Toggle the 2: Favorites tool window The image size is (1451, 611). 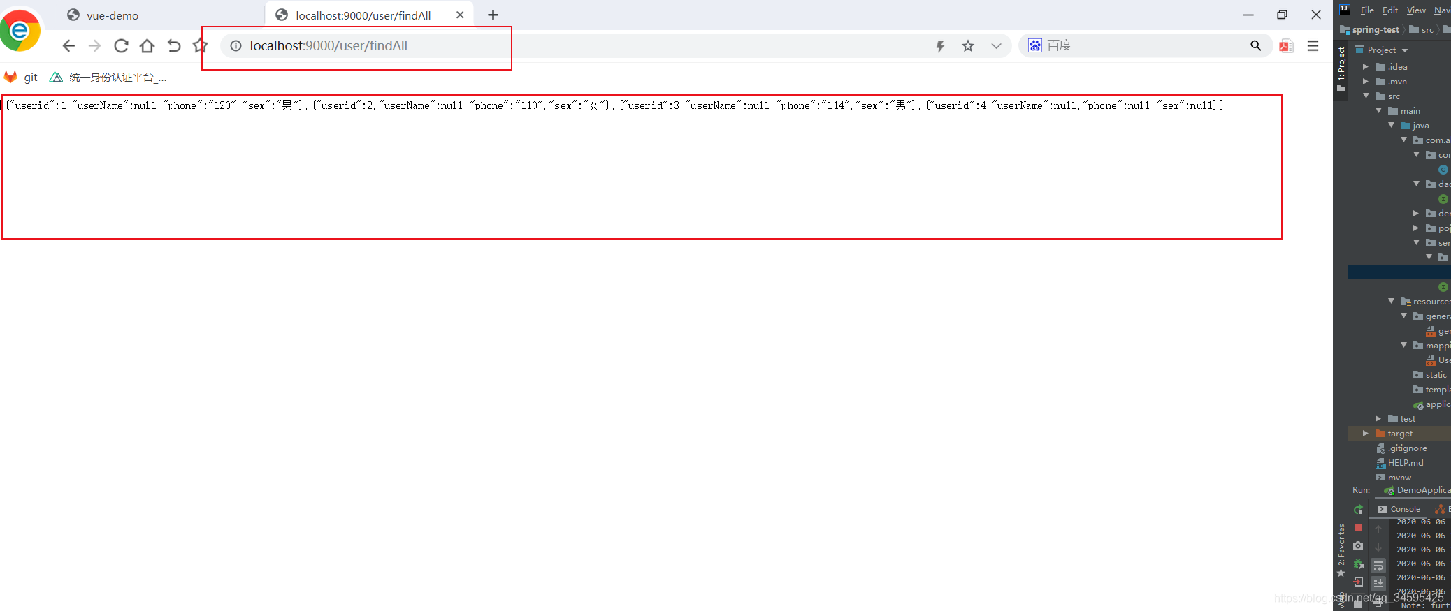pyautogui.click(x=1341, y=550)
